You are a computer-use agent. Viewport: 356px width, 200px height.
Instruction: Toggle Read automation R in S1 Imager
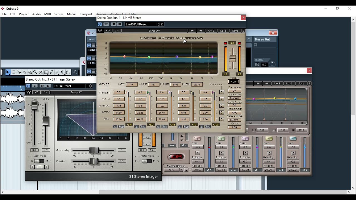(x=42, y=86)
